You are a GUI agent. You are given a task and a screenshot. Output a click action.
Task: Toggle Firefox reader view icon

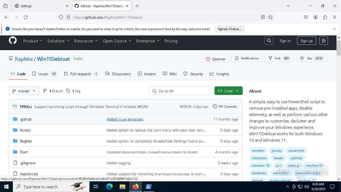[x=263, y=17]
